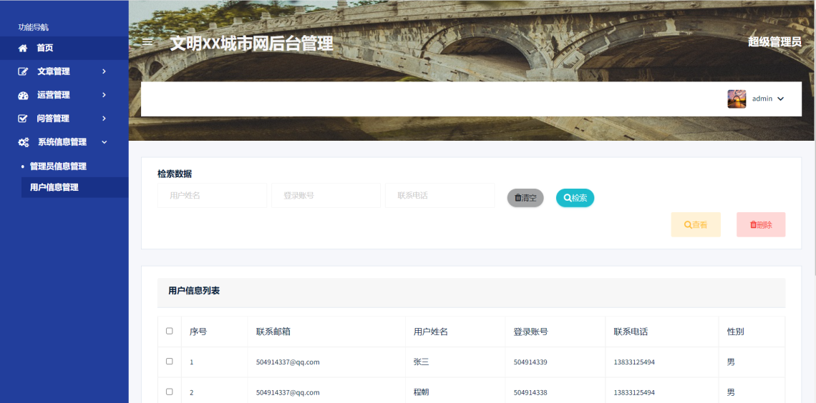
Task: Click the 清空 clear button
Action: [x=525, y=198]
